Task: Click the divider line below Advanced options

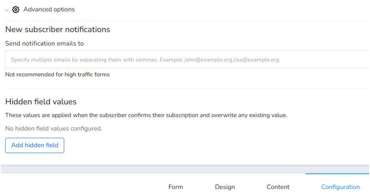Action: click(x=187, y=20)
